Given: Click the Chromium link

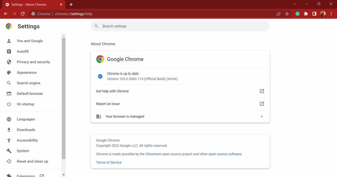Looking at the screenshot, I should click(153, 154).
